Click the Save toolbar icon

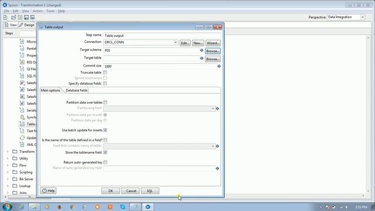26,17
